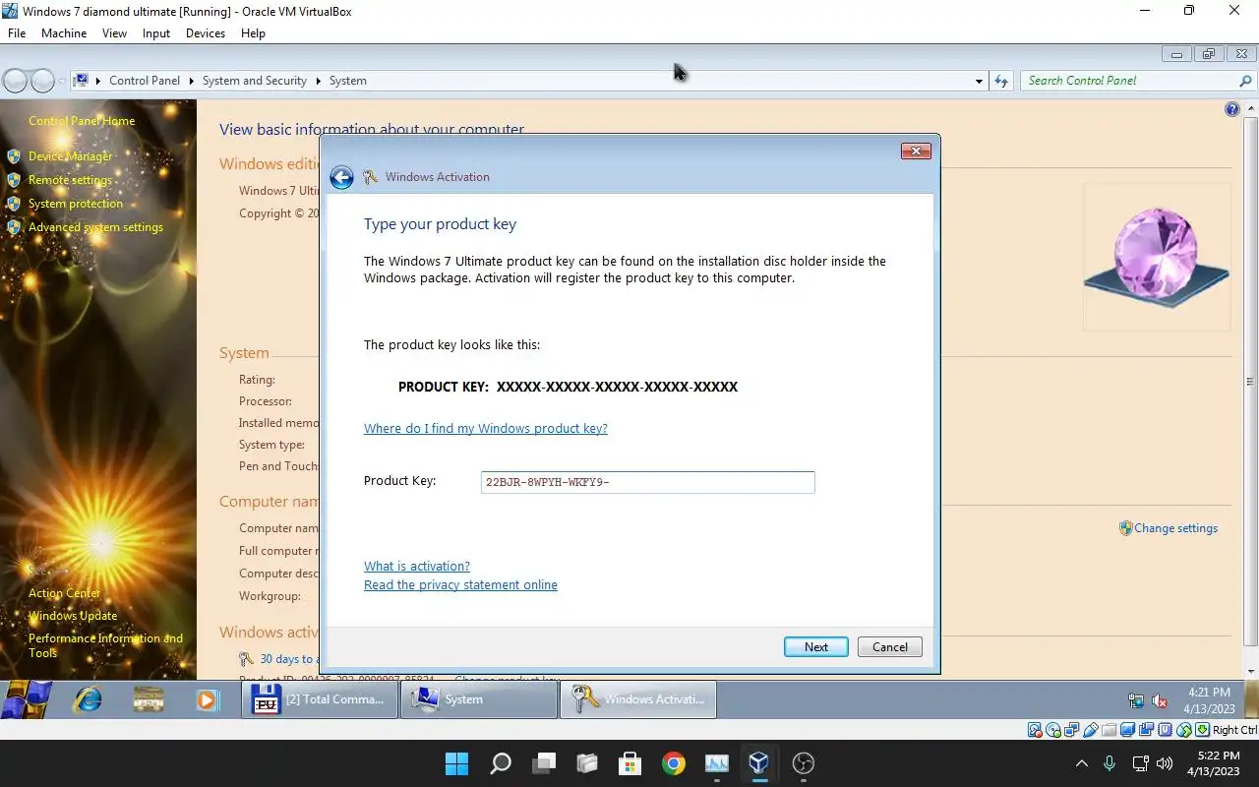Open System protection
Screen dimensions: 1259x787
coord(76,204)
